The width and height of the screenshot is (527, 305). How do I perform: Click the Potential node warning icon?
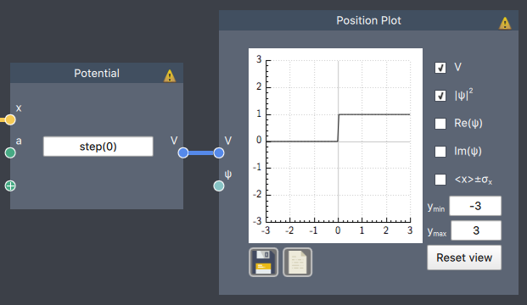coord(170,76)
